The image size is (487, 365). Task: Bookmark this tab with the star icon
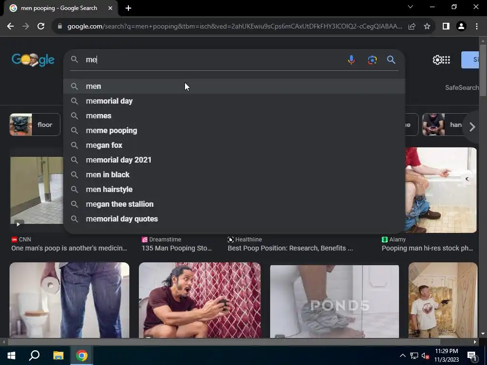[427, 27]
